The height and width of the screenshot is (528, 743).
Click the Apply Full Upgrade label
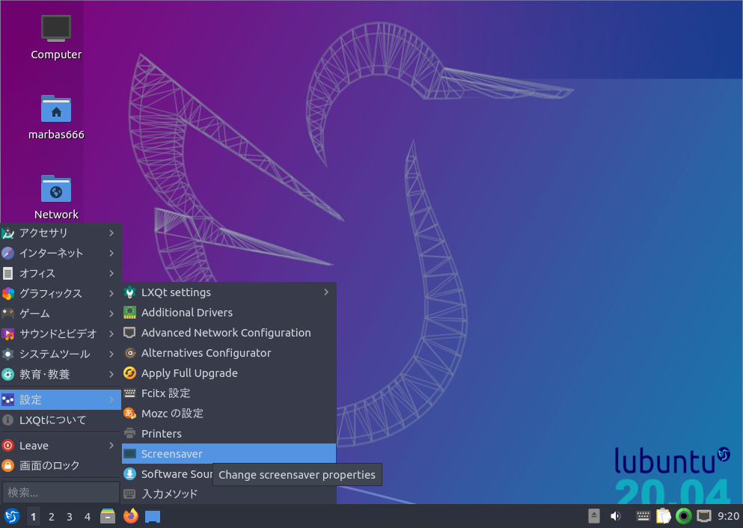[x=189, y=373]
